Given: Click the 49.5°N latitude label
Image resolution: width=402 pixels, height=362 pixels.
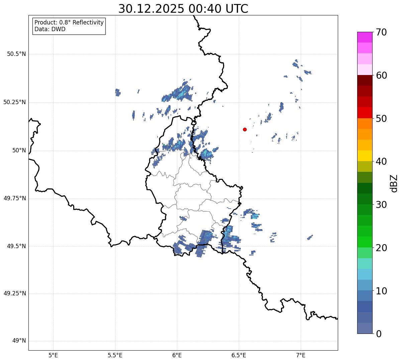Looking at the screenshot, I should 16,246.
